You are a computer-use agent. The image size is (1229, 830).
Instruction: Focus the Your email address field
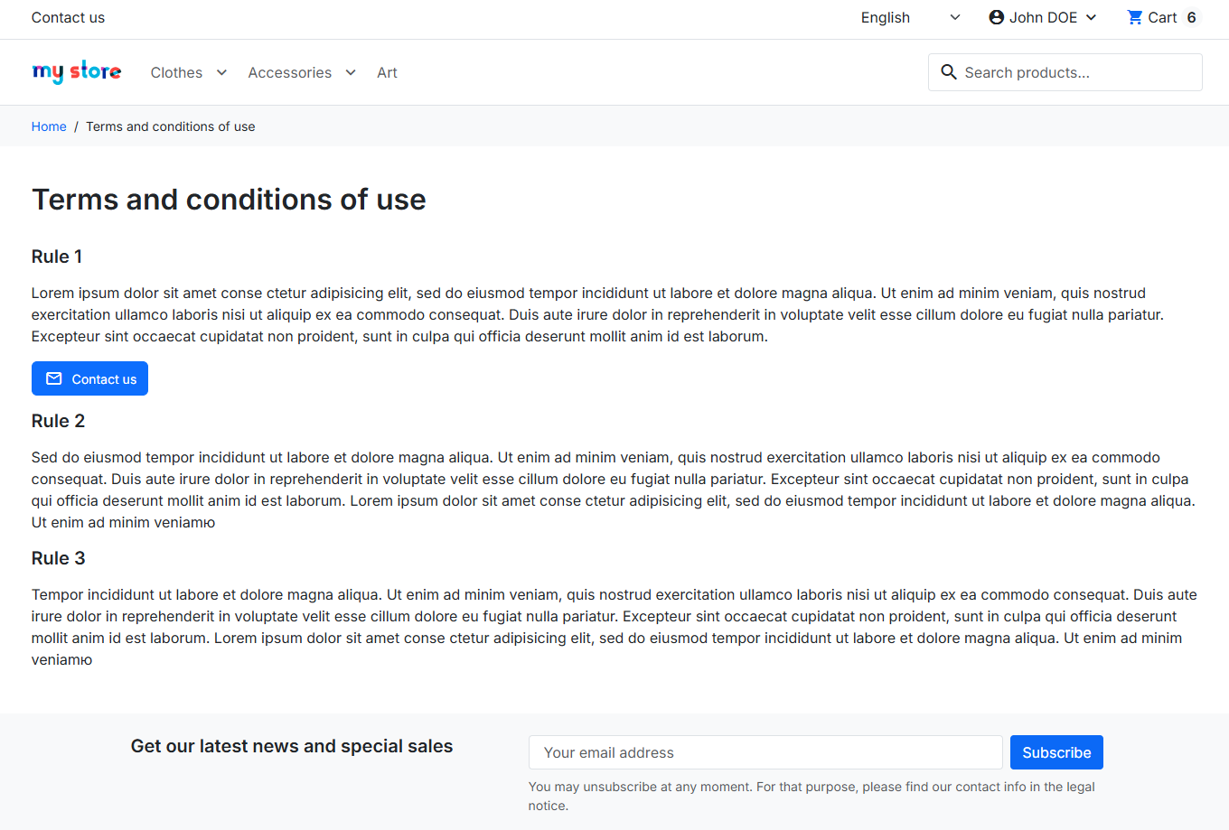point(765,752)
